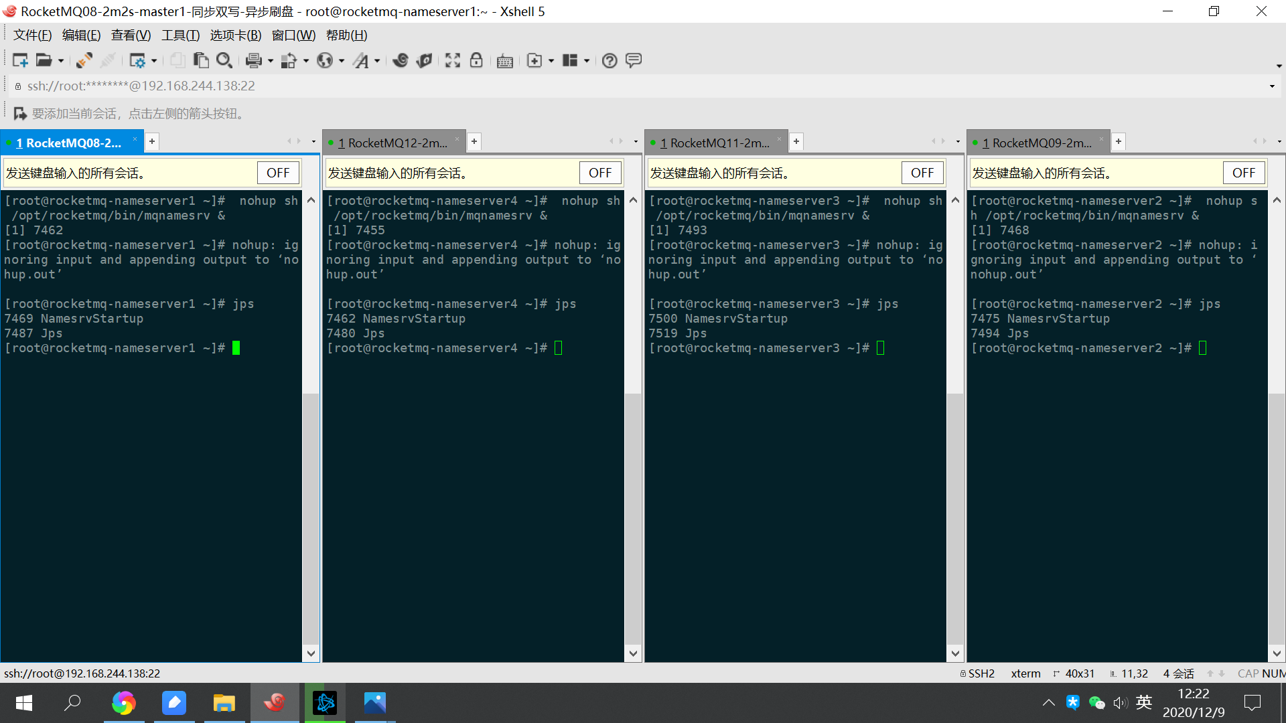Expand address bar history dropdown
Viewport: 1286px width, 723px height.
click(1272, 86)
